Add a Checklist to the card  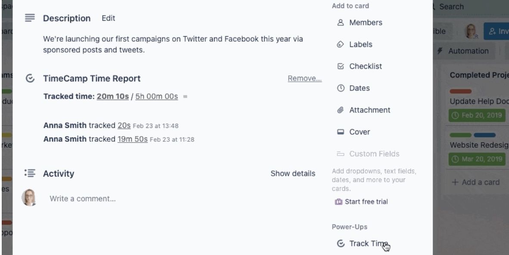pos(365,66)
